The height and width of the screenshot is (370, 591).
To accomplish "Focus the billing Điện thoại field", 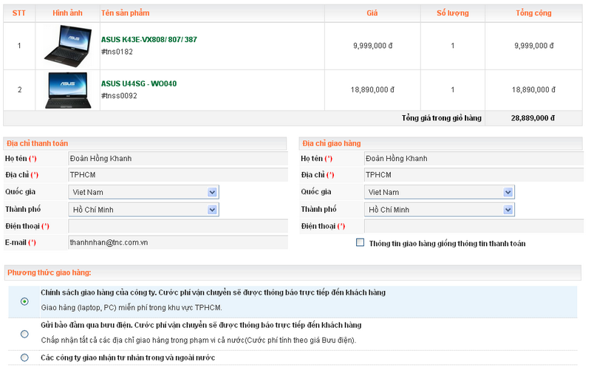I will 178,226.
